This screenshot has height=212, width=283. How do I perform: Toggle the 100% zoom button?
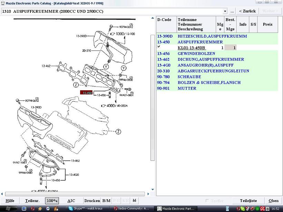click(52, 201)
